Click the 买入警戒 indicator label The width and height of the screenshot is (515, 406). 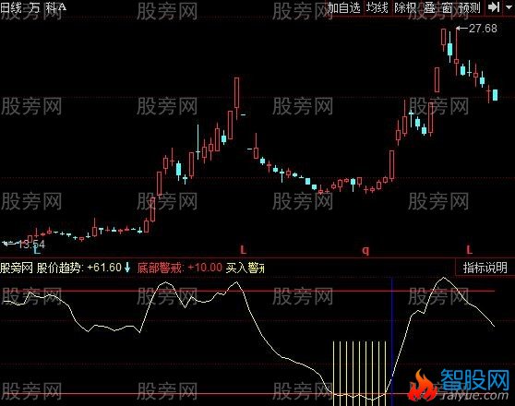(x=245, y=268)
